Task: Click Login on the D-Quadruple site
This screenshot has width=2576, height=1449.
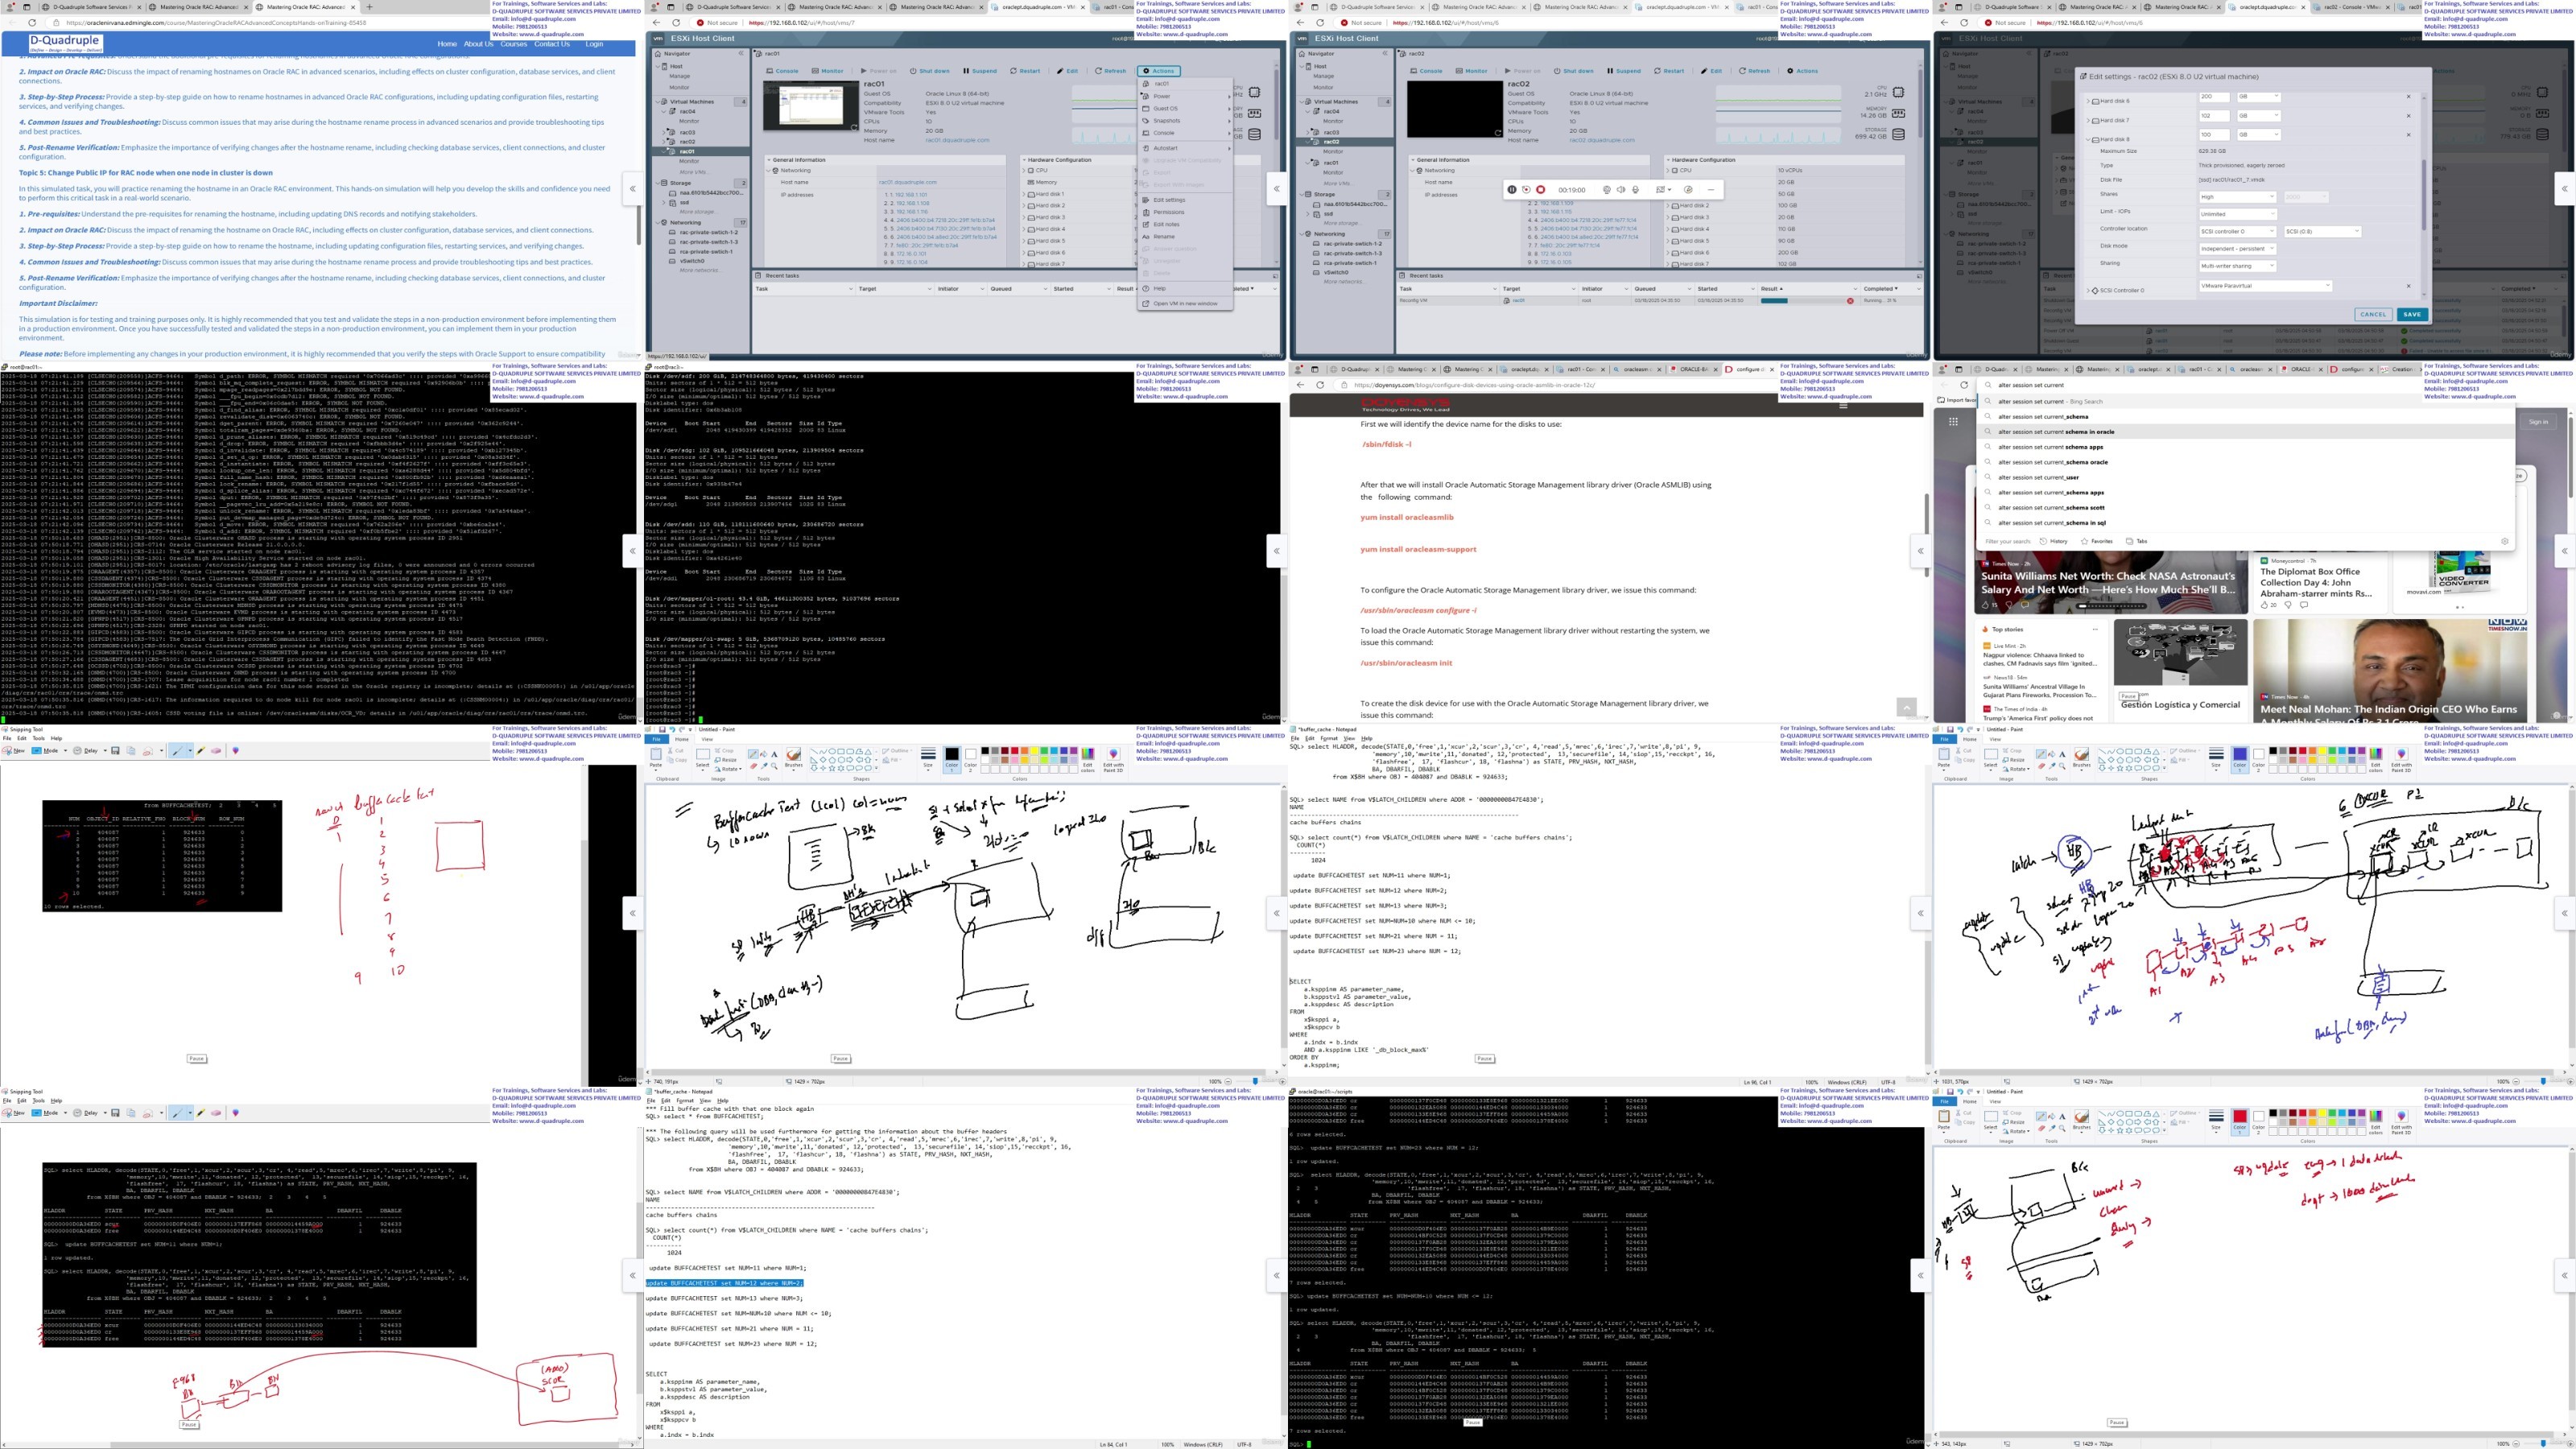Action: point(594,44)
